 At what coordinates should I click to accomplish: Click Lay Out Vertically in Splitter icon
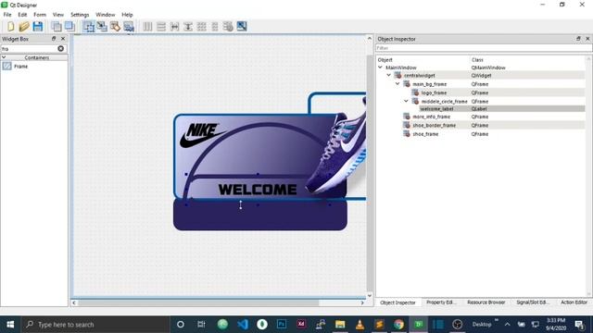click(x=188, y=27)
